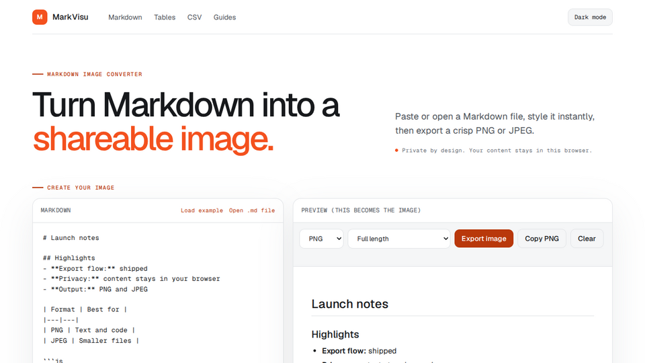Click the Export image button
The image size is (645, 363).
[x=484, y=239]
